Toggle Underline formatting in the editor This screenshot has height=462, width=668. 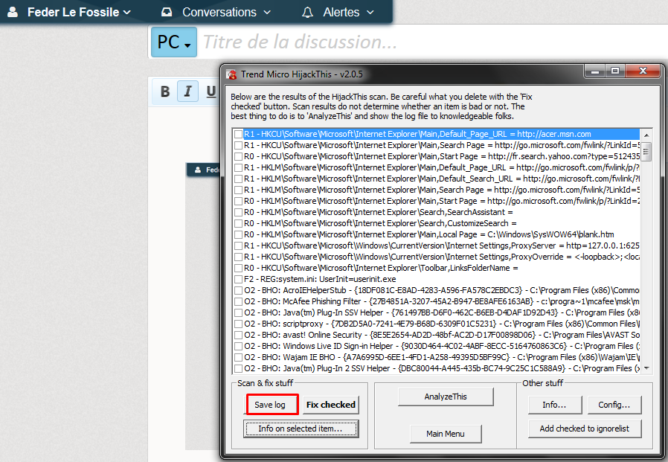pyautogui.click(x=211, y=92)
